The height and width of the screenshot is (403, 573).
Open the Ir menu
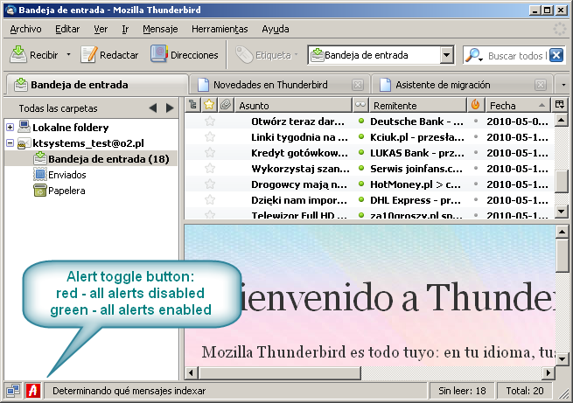pos(125,29)
